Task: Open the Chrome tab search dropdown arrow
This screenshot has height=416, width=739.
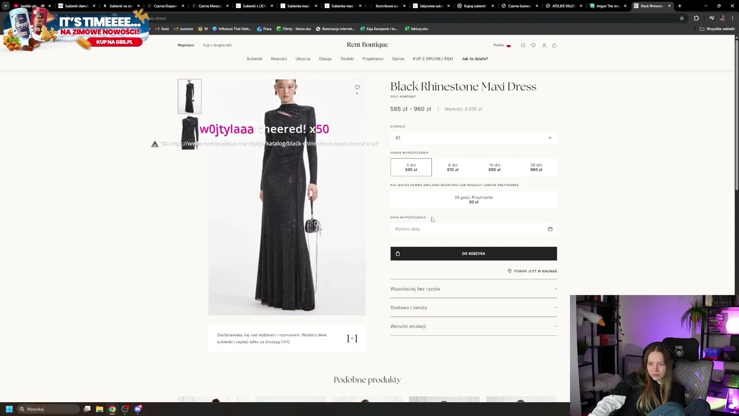Action: coord(7,6)
